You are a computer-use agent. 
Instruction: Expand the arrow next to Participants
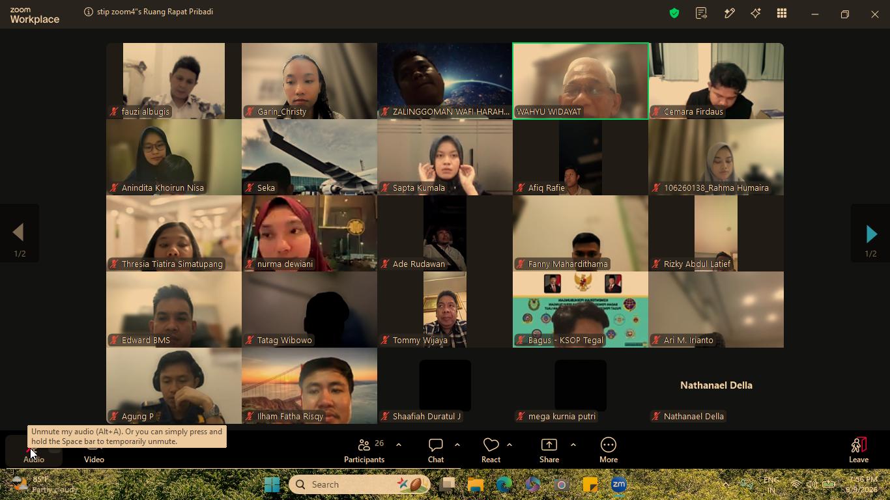(x=399, y=445)
